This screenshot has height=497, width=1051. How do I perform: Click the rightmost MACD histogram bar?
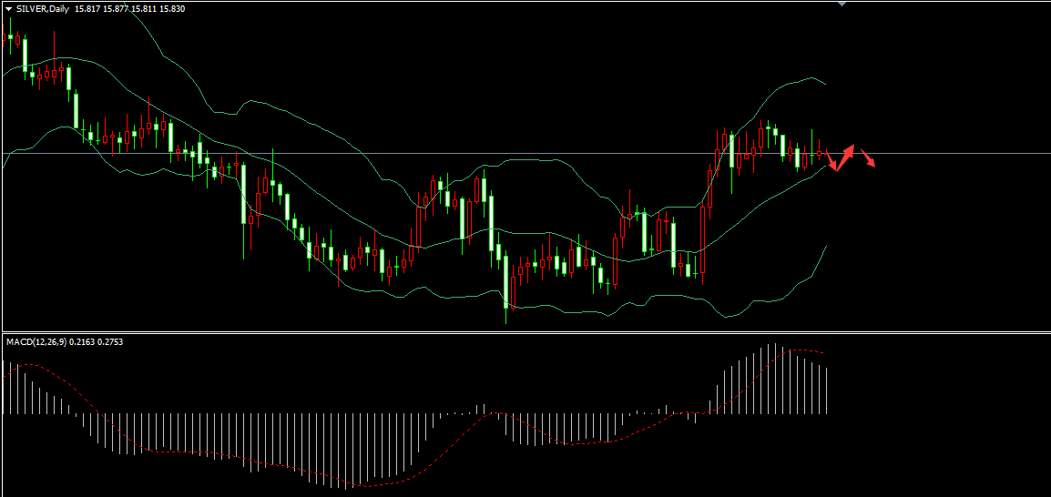tap(827, 391)
